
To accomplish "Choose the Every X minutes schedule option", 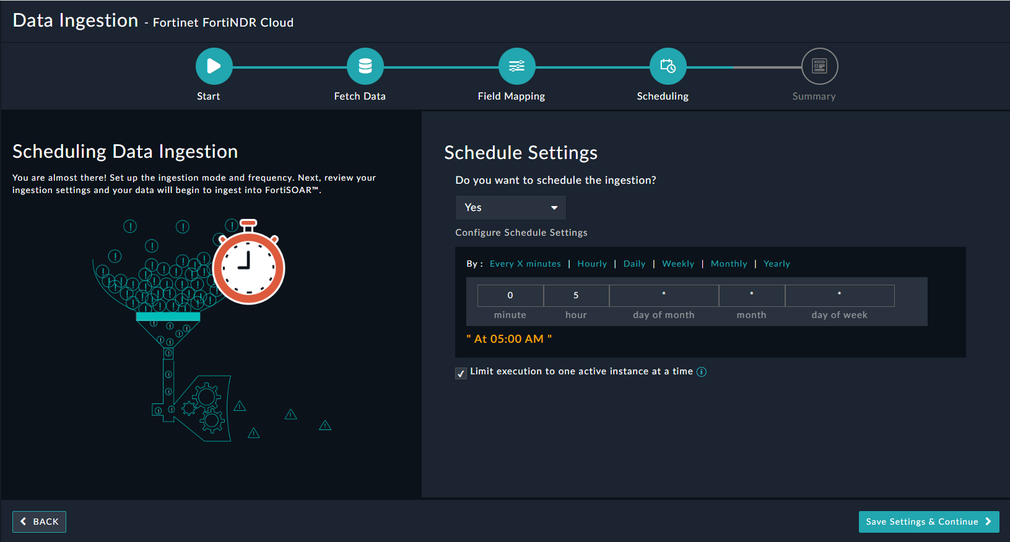I will click(x=525, y=264).
